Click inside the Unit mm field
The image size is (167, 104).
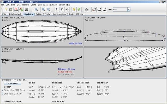(120, 9)
